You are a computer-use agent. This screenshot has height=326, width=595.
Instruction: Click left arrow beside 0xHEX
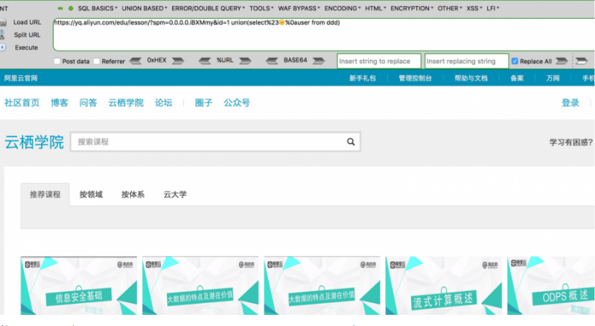(136, 60)
